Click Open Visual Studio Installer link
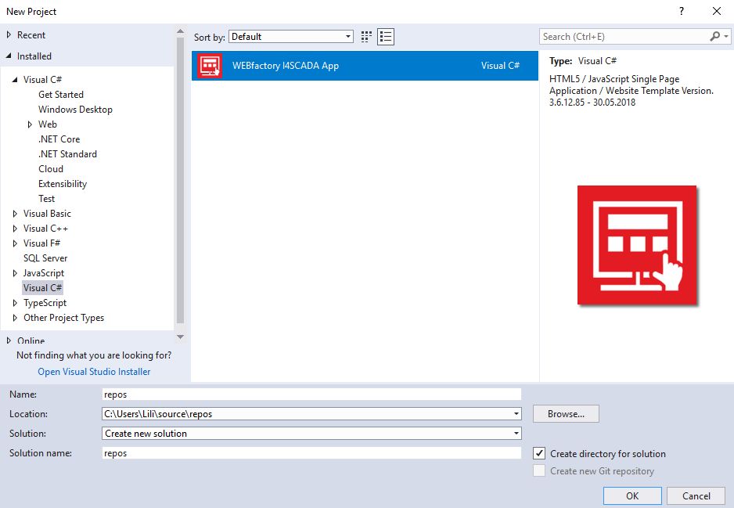Image resolution: width=734 pixels, height=508 pixels. [x=94, y=371]
